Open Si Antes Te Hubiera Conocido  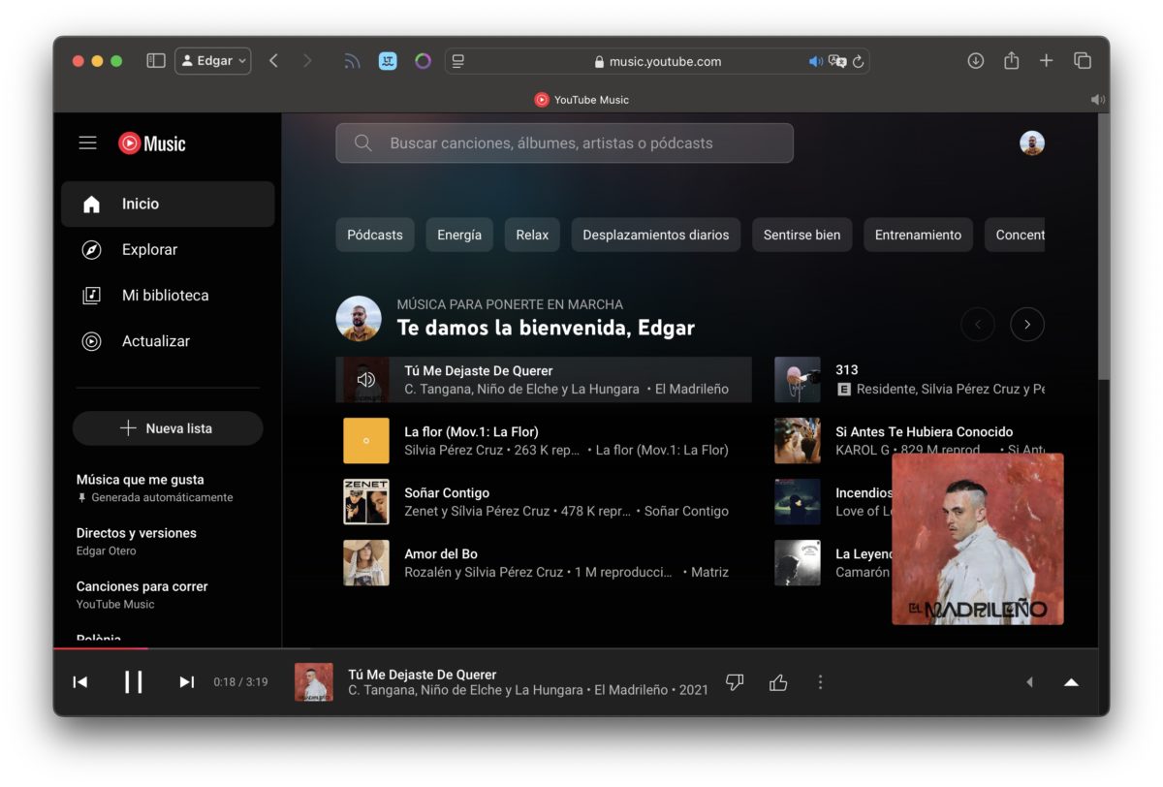click(x=924, y=431)
